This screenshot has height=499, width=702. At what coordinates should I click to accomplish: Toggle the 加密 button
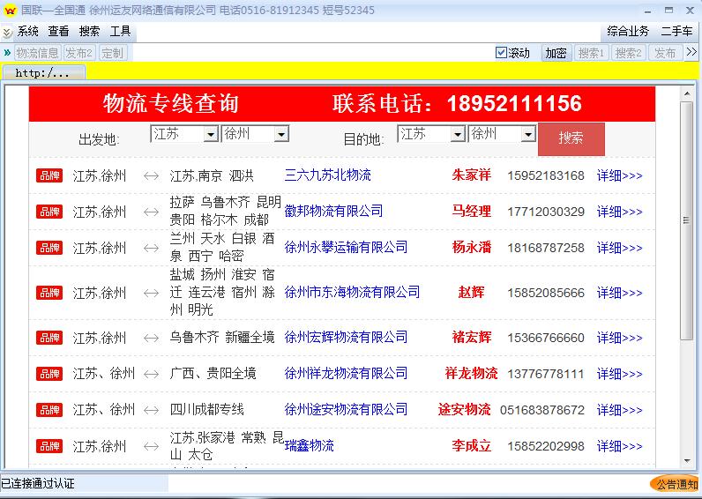coord(556,53)
